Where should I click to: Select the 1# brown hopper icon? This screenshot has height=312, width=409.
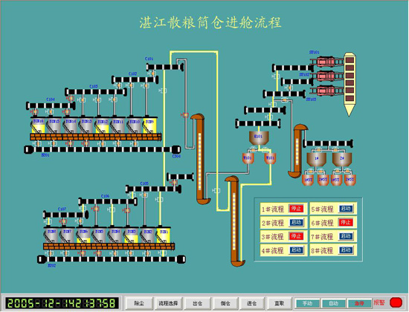316,159
